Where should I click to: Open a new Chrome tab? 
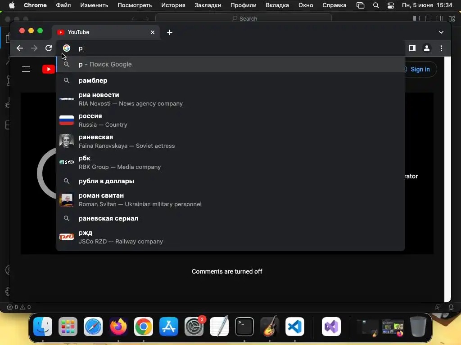pos(170,32)
